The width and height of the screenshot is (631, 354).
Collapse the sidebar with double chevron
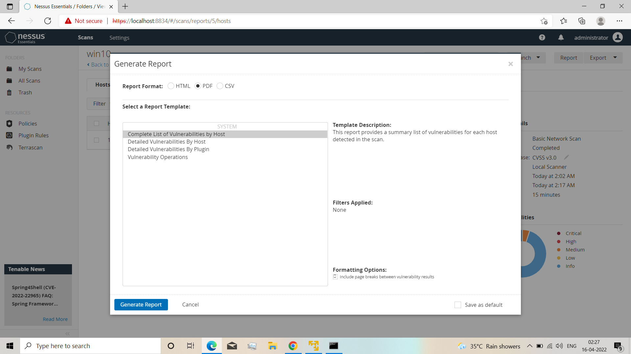(x=67, y=334)
